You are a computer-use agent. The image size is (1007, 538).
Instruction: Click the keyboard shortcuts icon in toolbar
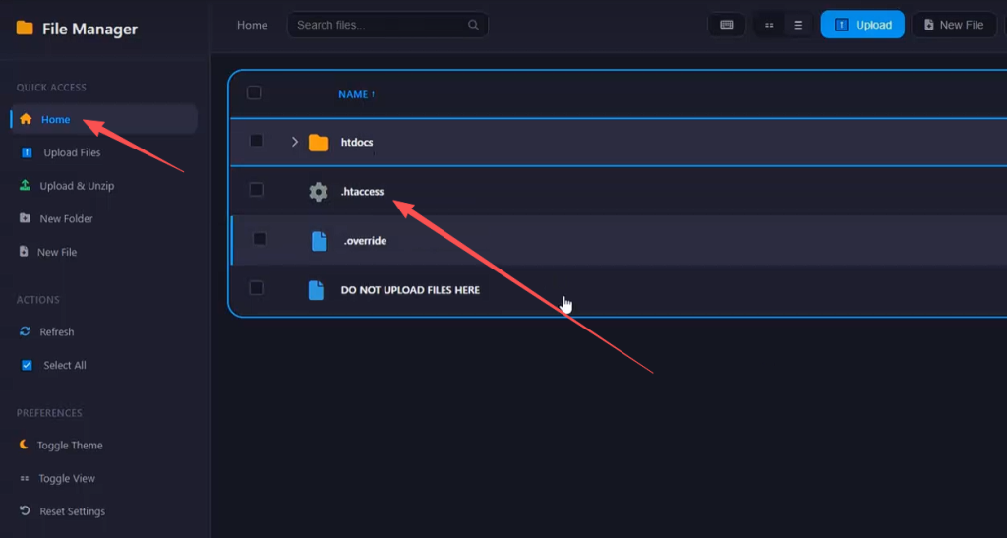[727, 25]
